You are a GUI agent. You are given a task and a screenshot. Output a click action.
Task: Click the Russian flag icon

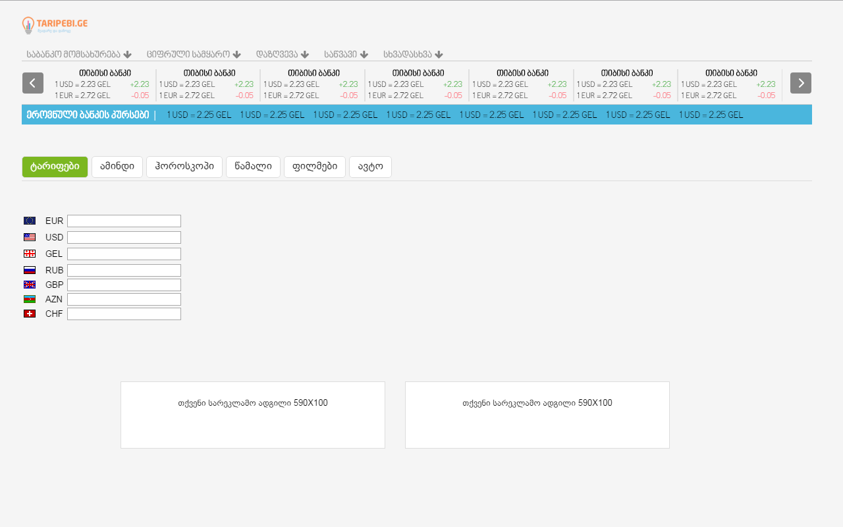[30, 270]
